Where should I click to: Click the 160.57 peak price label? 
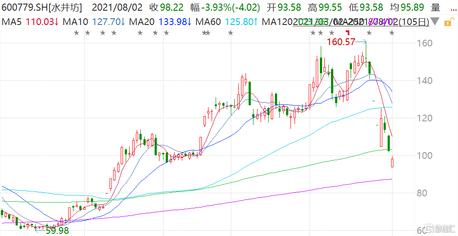click(x=341, y=42)
